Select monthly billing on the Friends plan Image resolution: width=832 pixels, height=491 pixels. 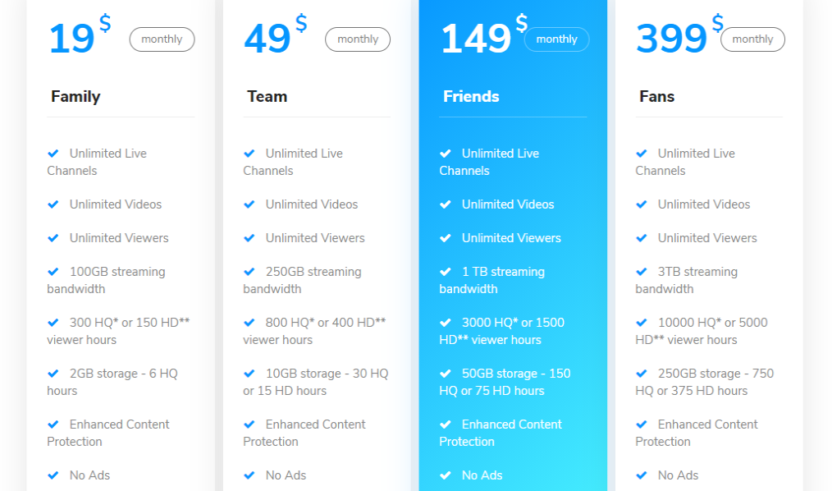pos(556,39)
